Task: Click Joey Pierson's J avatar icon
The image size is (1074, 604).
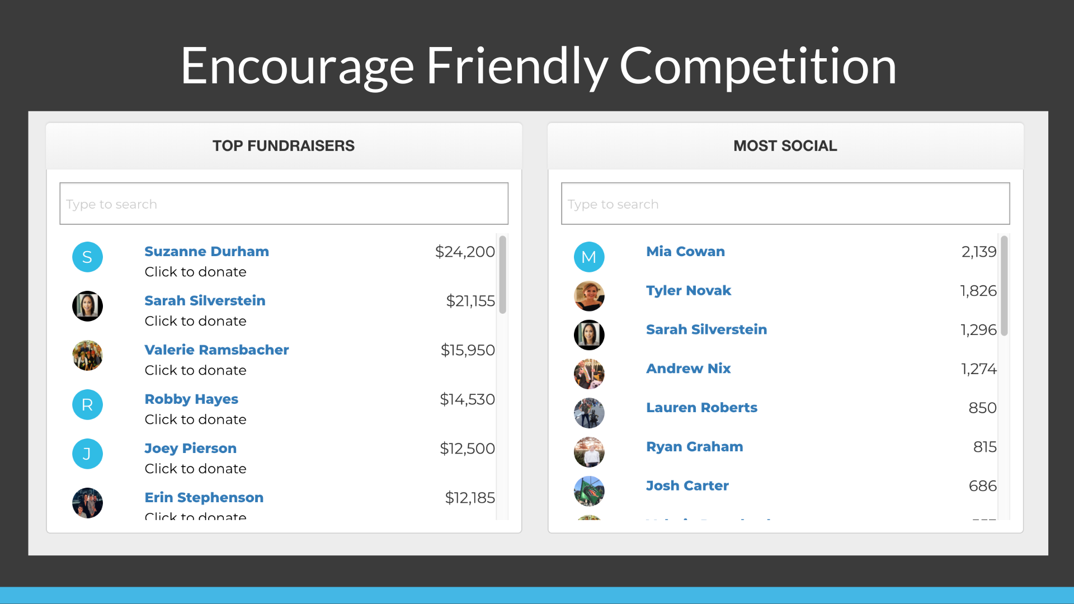Action: 87,454
